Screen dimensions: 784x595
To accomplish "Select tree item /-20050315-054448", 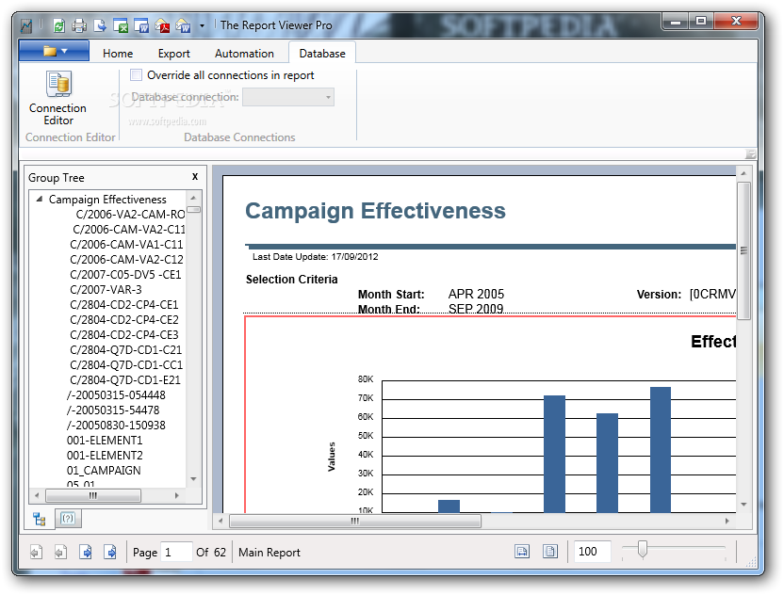I will coord(116,394).
